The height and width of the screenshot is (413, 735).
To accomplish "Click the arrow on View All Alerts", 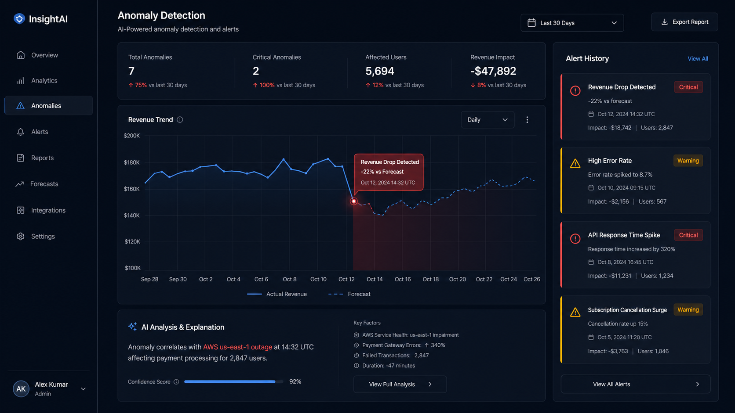I will [x=698, y=384].
